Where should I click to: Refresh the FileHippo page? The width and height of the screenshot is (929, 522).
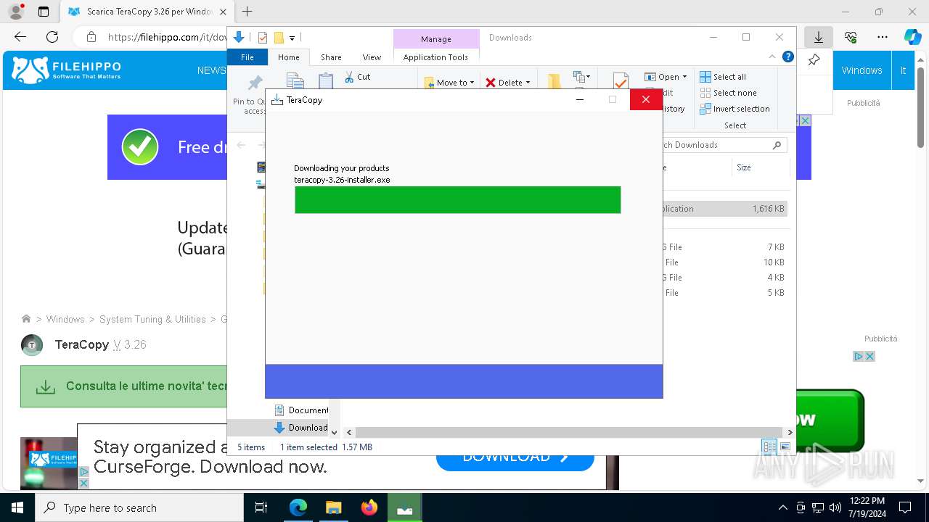point(52,37)
